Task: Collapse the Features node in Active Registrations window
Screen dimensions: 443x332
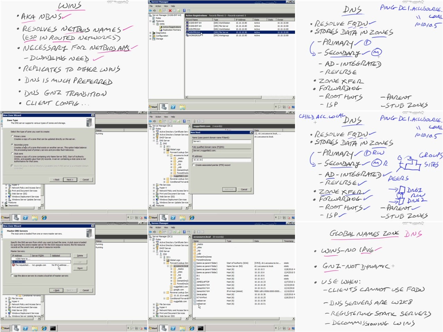Action: [150, 21]
